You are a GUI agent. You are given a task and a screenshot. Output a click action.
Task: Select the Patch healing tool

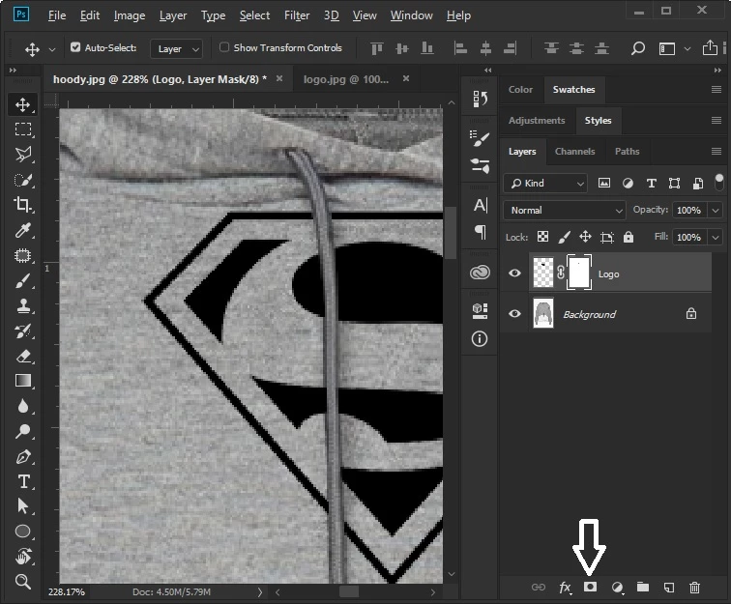point(22,255)
